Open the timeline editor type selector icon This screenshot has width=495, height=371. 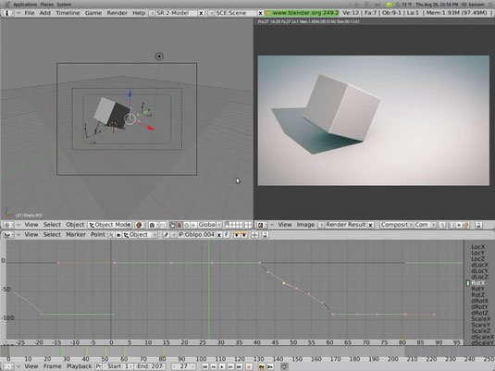[x=7, y=366]
